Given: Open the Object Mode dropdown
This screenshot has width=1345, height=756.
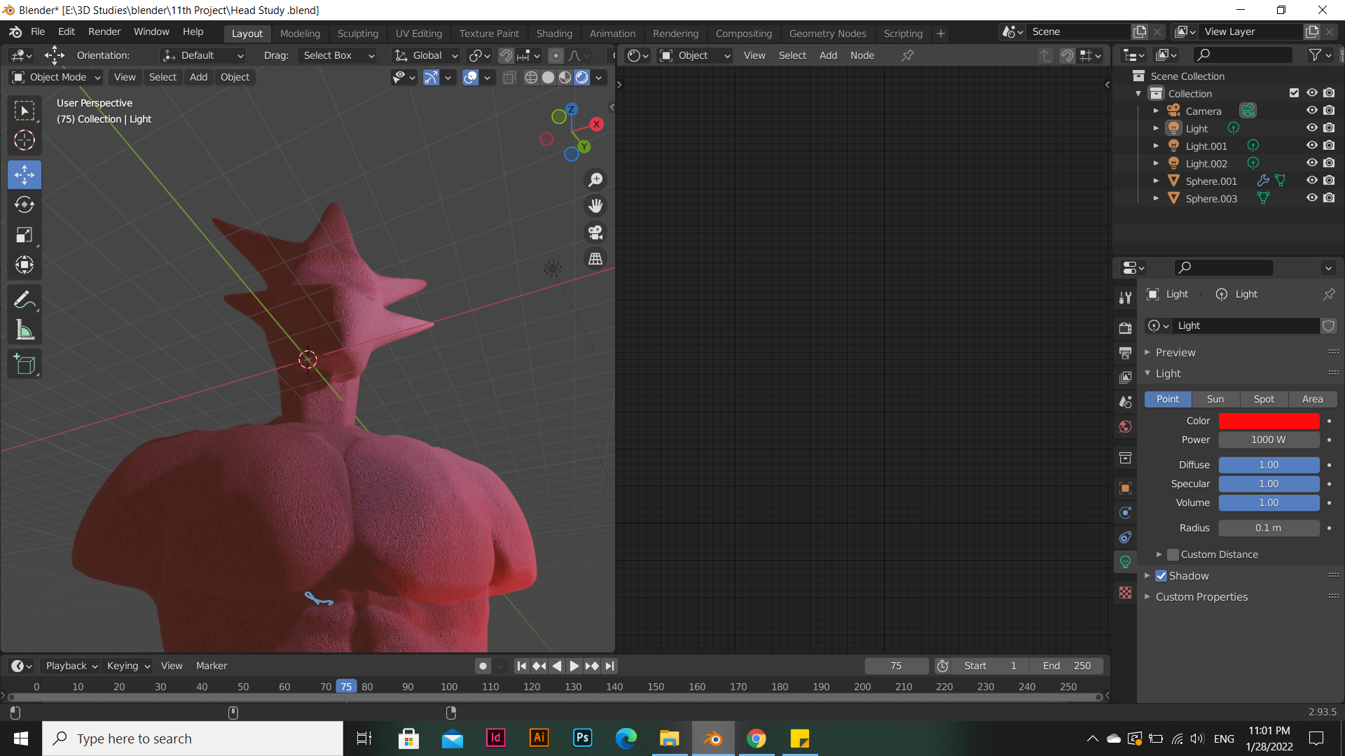Looking at the screenshot, I should tap(57, 77).
